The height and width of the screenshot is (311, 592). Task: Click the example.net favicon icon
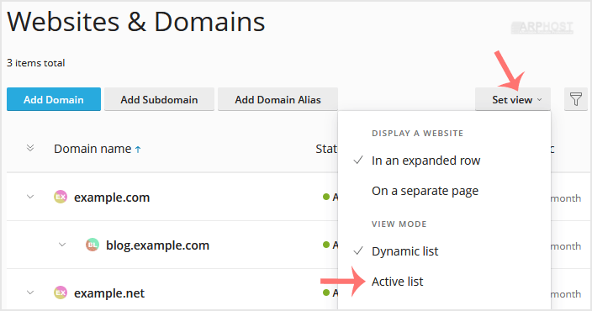click(x=61, y=293)
